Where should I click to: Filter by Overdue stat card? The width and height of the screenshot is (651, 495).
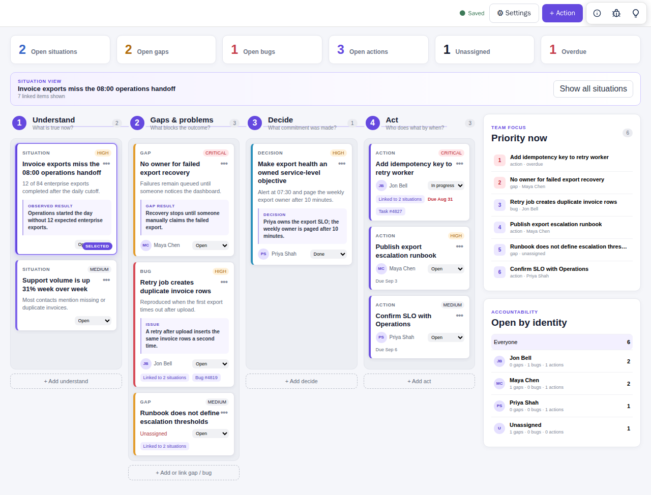590,50
